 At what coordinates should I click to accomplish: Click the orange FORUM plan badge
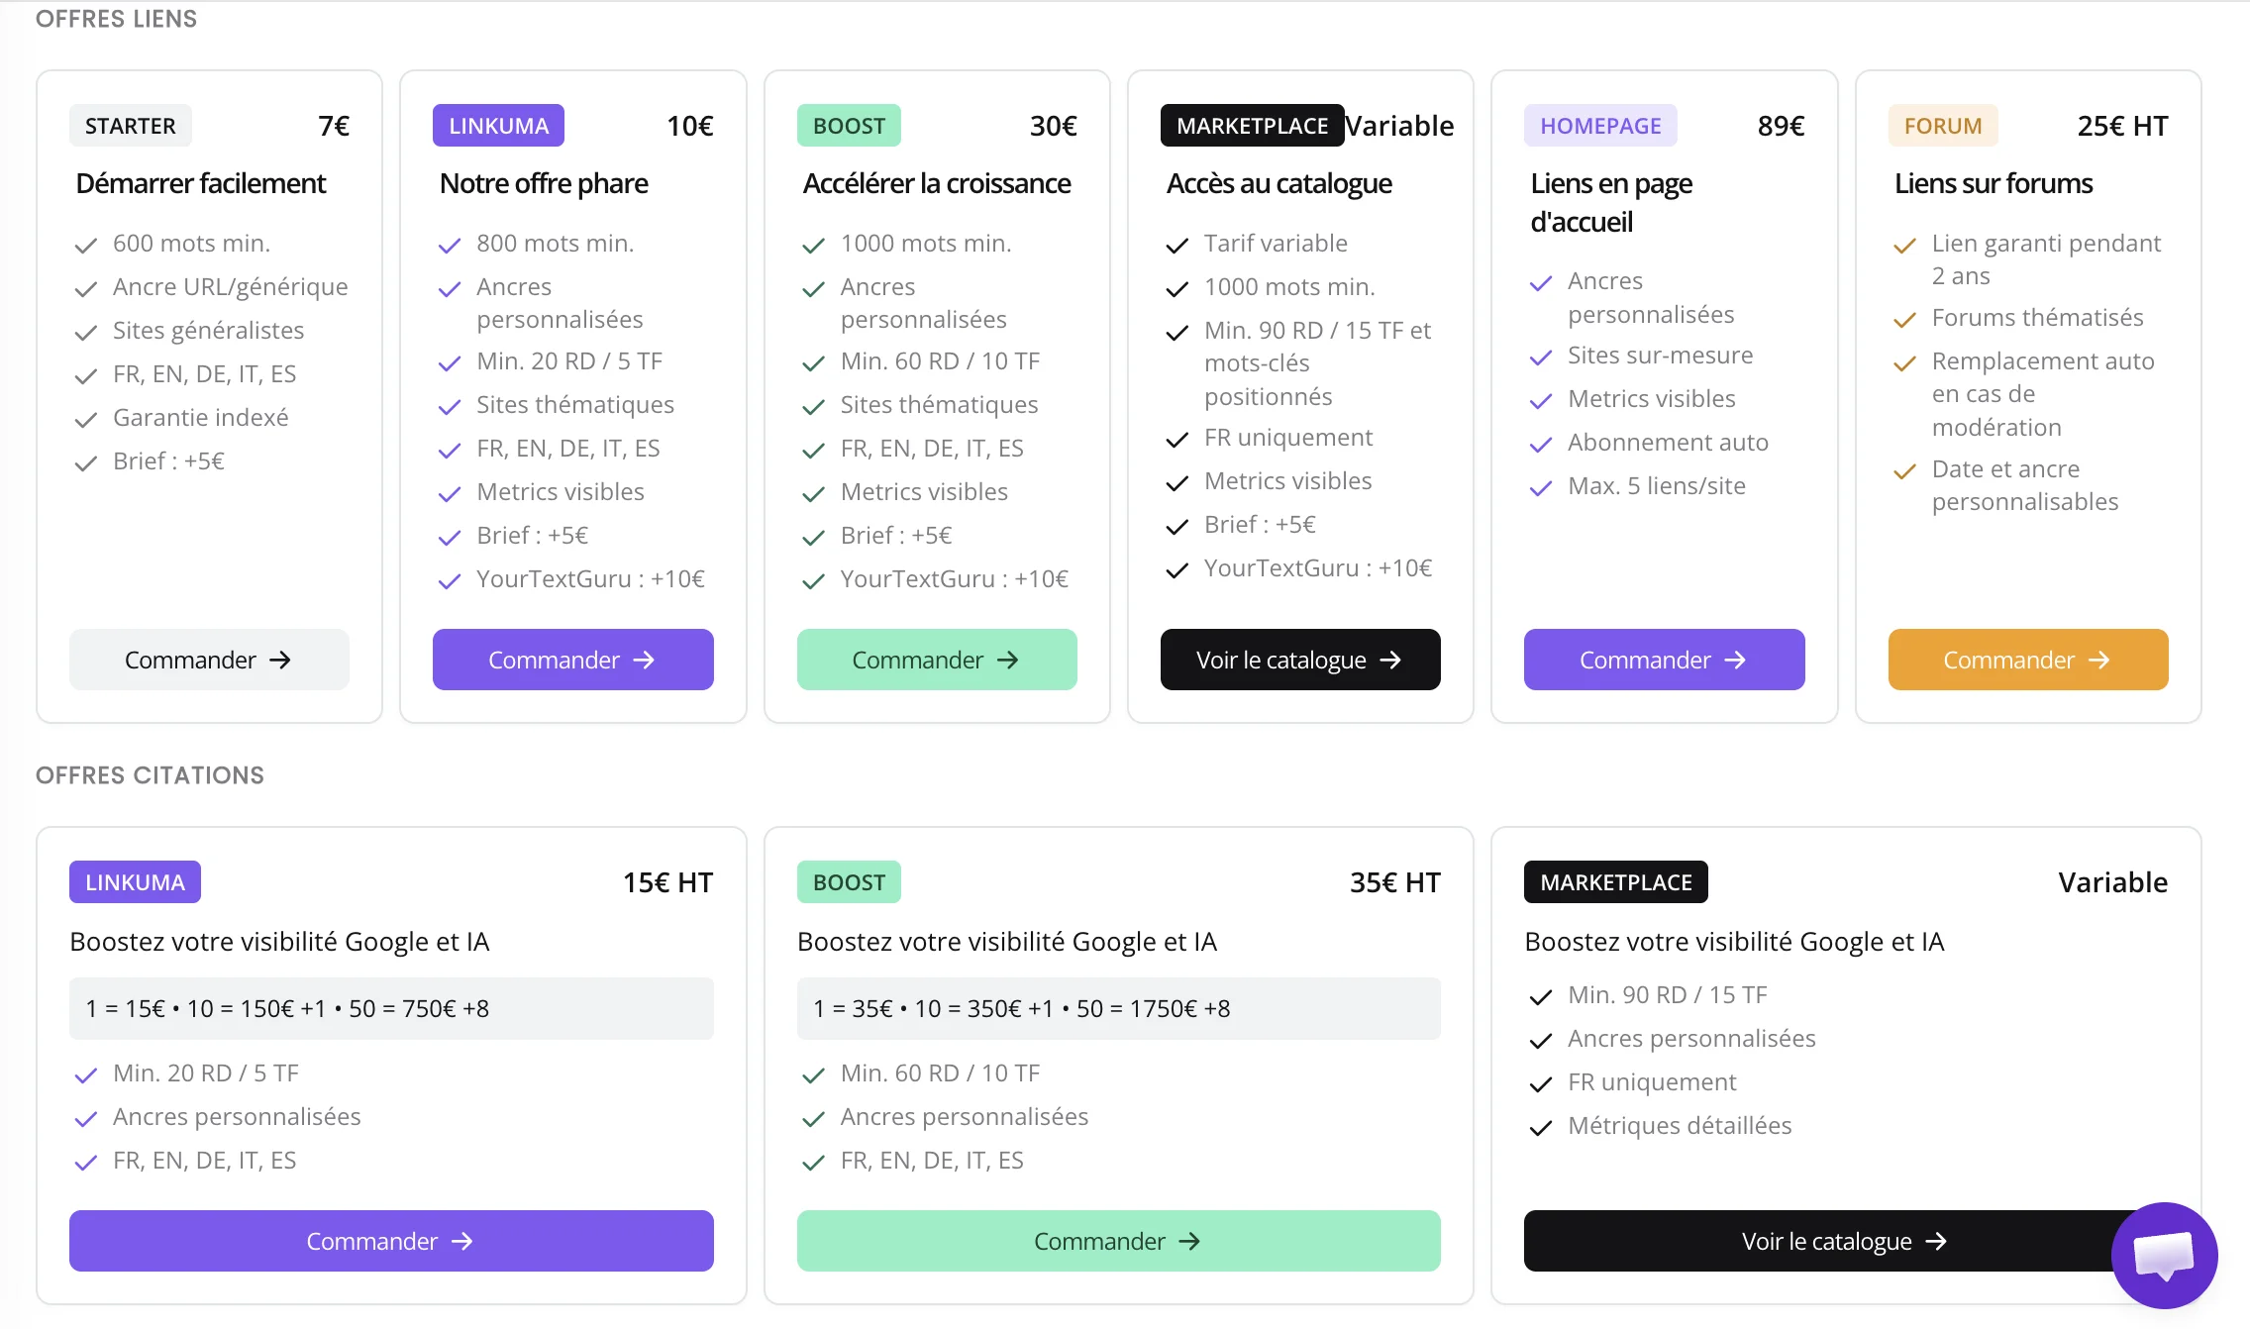click(x=1943, y=126)
